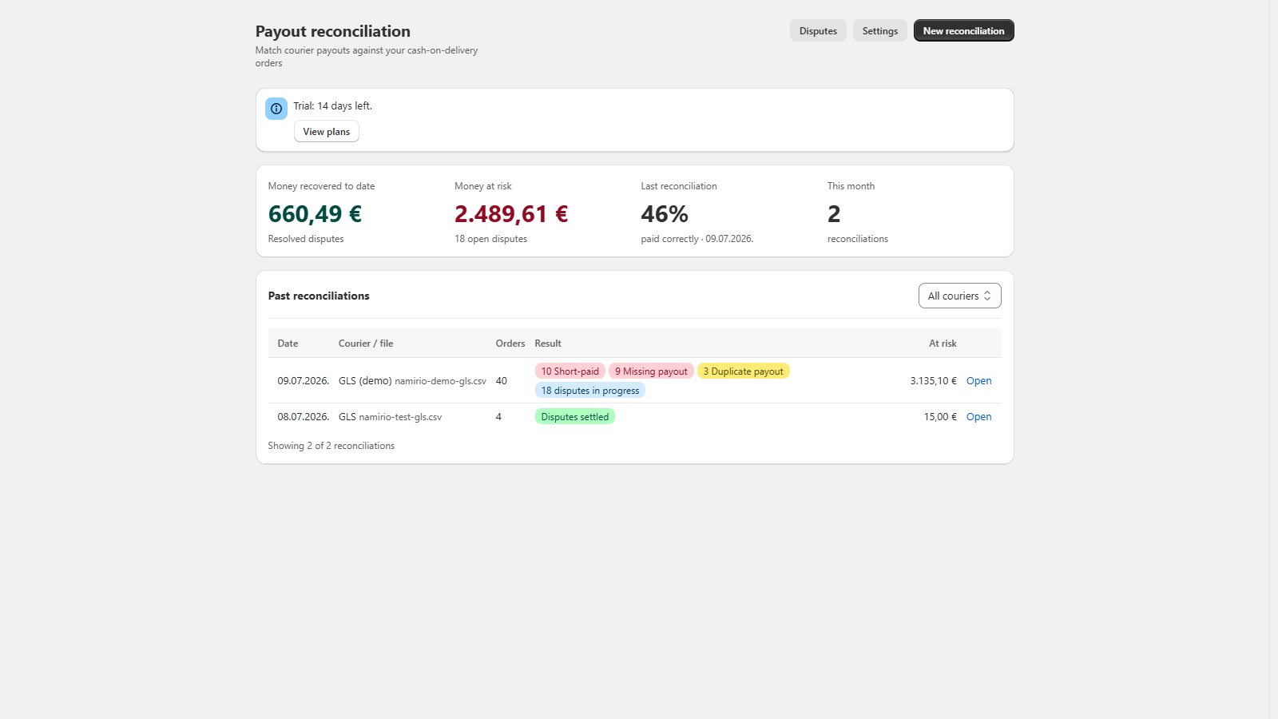Image resolution: width=1278 pixels, height=719 pixels.
Task: Open the All couriers filter dropdown
Action: point(959,296)
